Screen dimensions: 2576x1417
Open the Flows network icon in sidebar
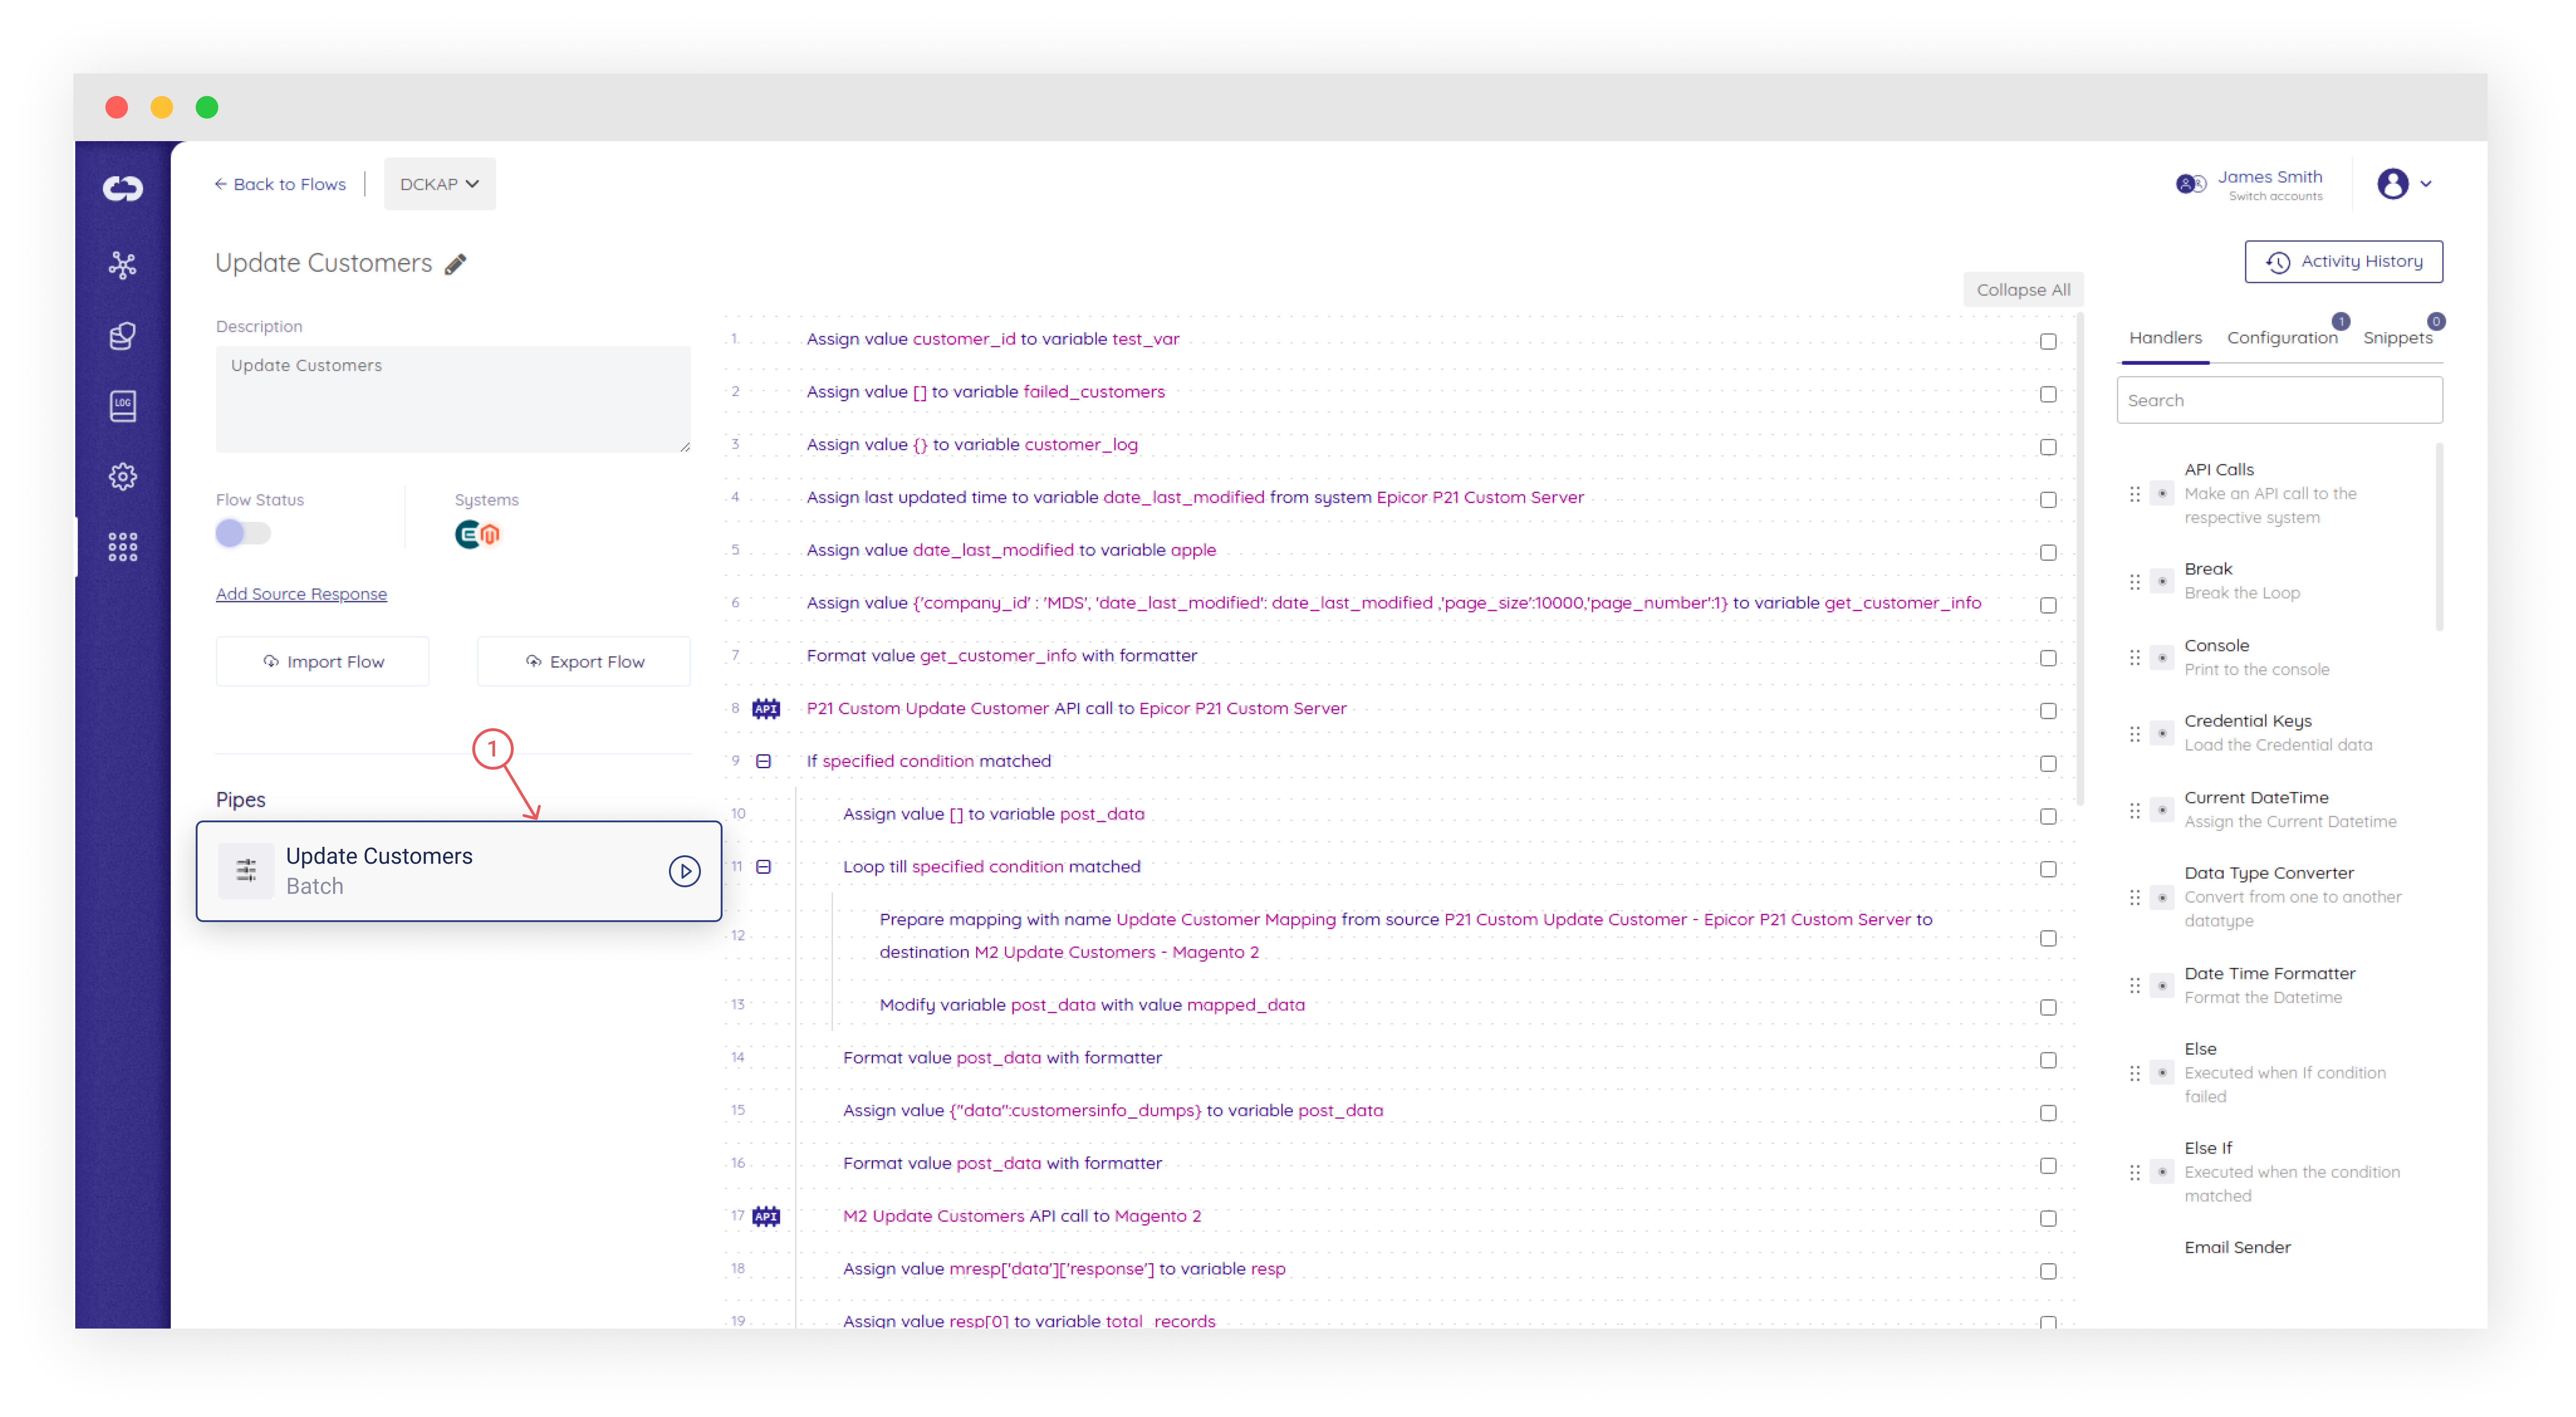123,265
